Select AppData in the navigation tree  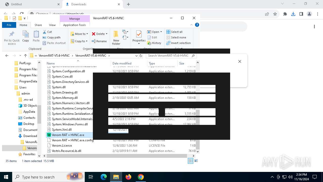point(29,112)
